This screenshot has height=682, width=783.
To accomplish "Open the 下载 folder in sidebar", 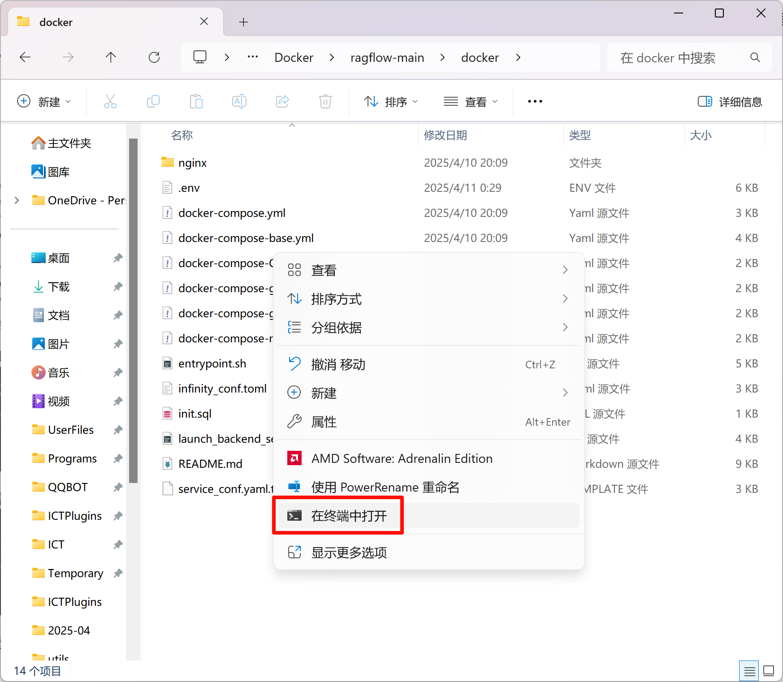I will point(58,287).
